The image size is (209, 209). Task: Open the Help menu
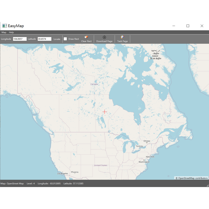11,32
